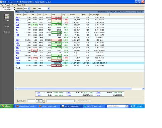Click the horizontal scrollbar thumb
The height and width of the screenshot is (128, 162).
click(74, 89)
